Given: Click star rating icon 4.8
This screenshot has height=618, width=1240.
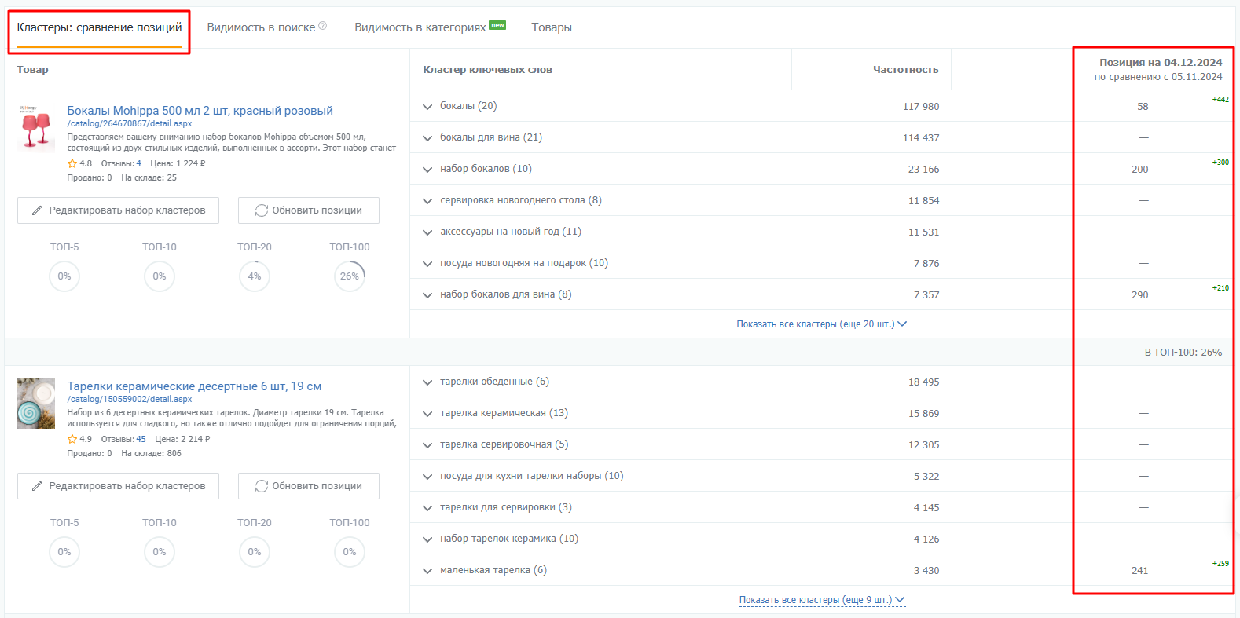Looking at the screenshot, I should (72, 163).
